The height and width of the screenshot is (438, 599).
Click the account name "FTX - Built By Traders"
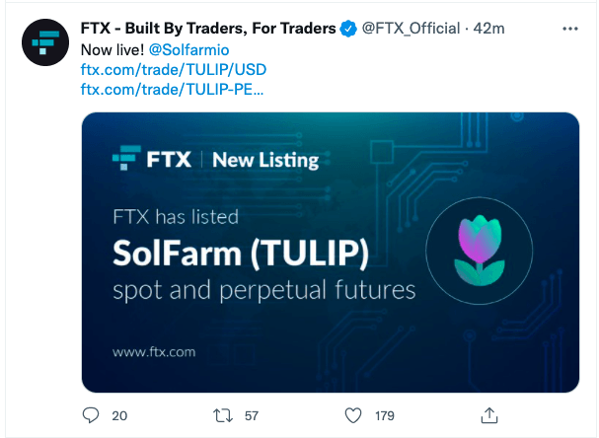207,29
